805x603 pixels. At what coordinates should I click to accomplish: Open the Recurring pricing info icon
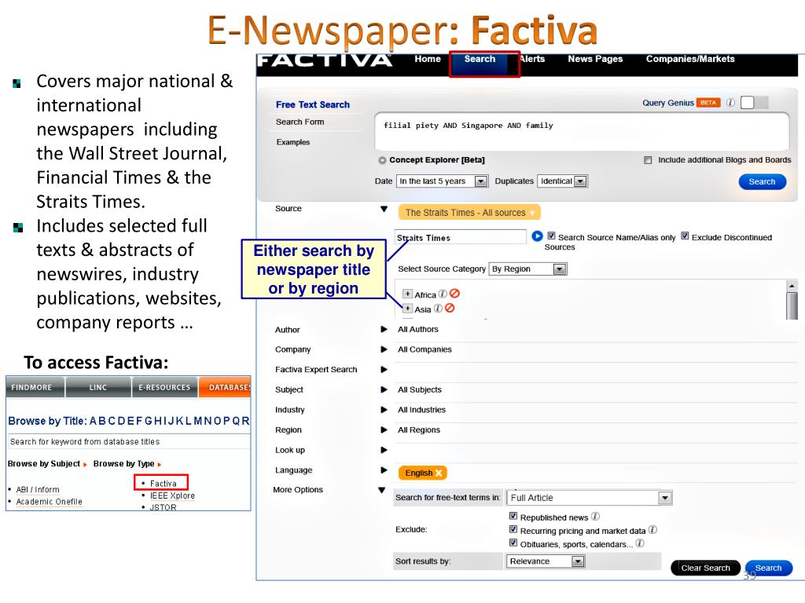(652, 530)
